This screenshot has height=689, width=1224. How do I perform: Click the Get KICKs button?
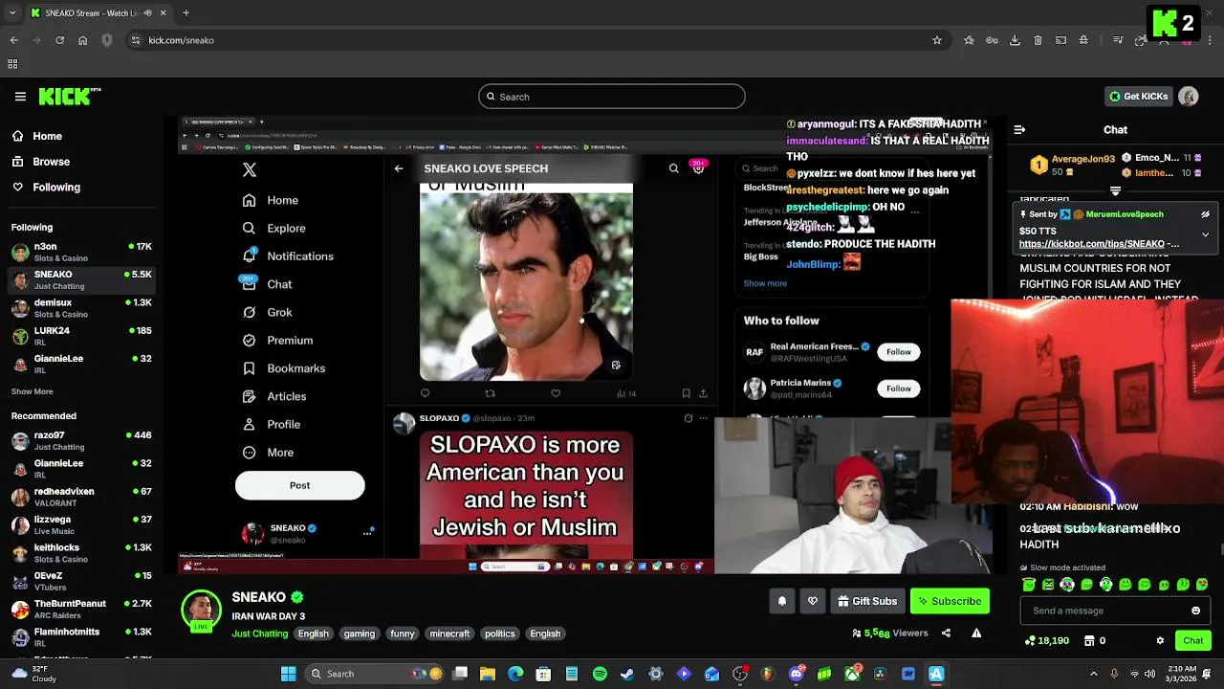(1138, 97)
